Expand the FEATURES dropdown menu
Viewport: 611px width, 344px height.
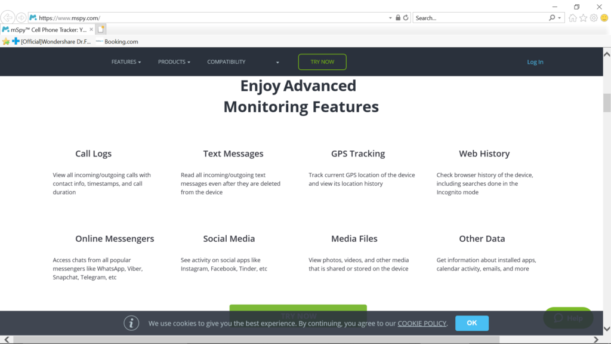point(126,62)
